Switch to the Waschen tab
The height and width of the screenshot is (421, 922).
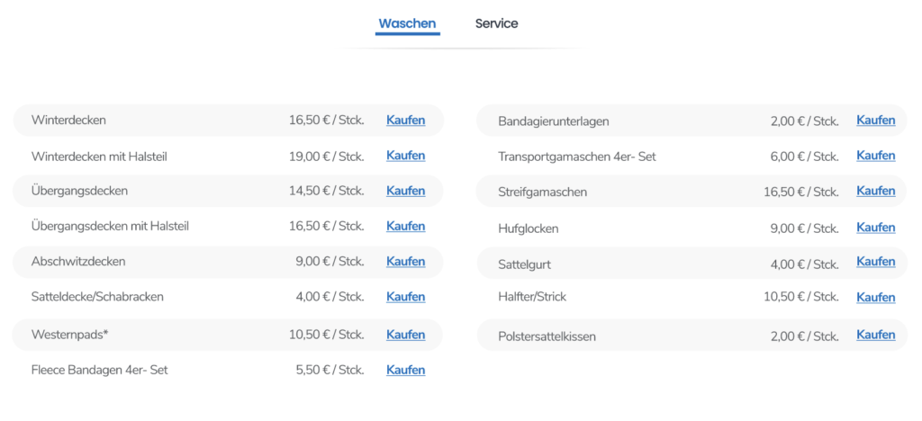(x=407, y=23)
